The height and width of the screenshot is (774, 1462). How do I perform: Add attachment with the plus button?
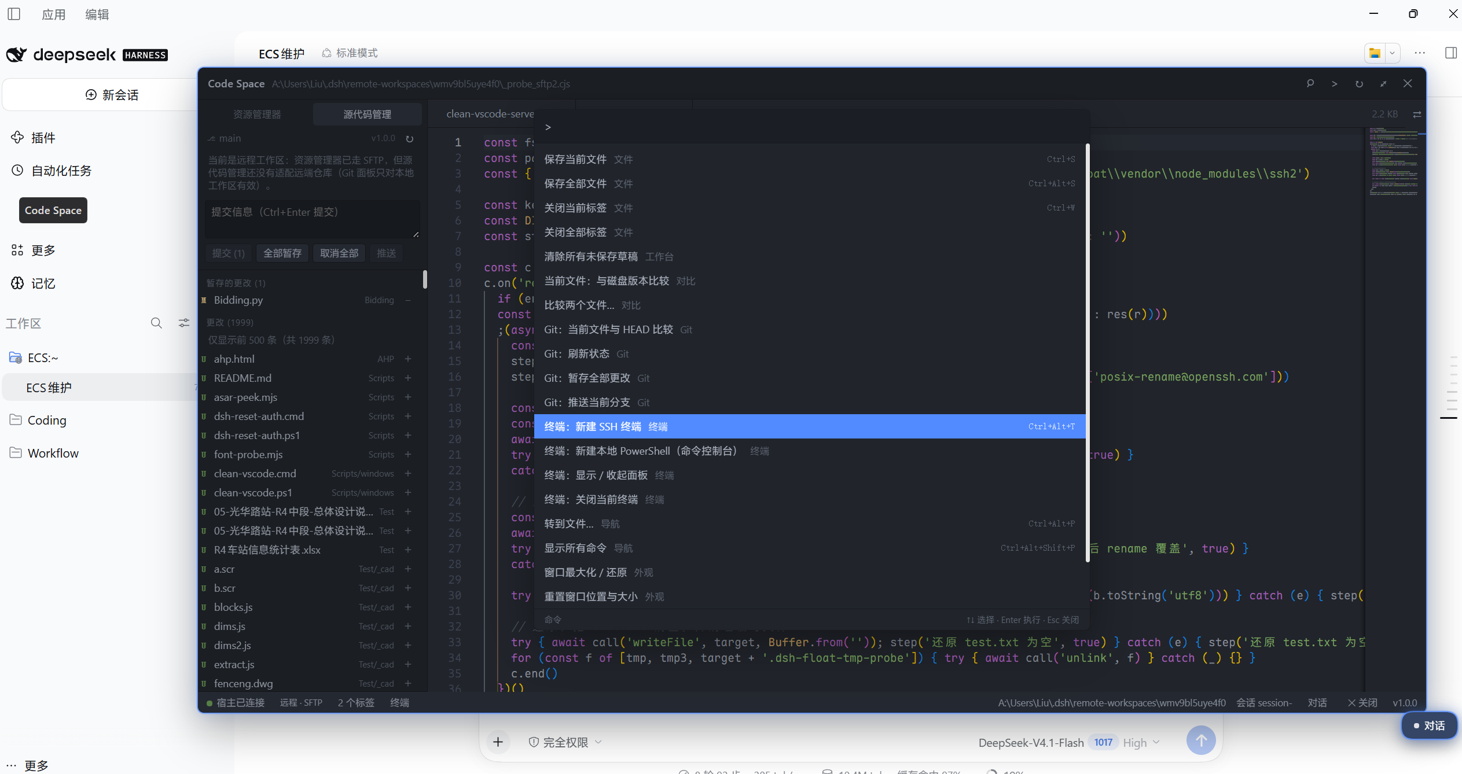(498, 742)
